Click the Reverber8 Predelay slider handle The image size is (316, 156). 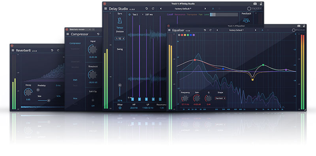coord(38,90)
